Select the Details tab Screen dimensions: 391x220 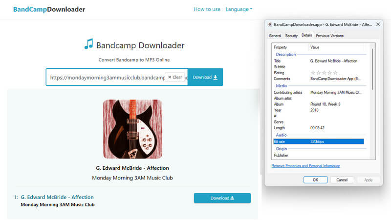click(x=307, y=35)
